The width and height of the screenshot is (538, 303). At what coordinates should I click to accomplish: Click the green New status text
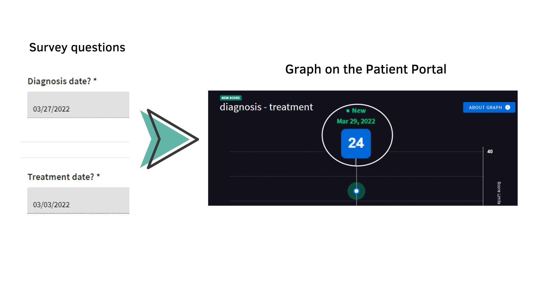click(359, 111)
